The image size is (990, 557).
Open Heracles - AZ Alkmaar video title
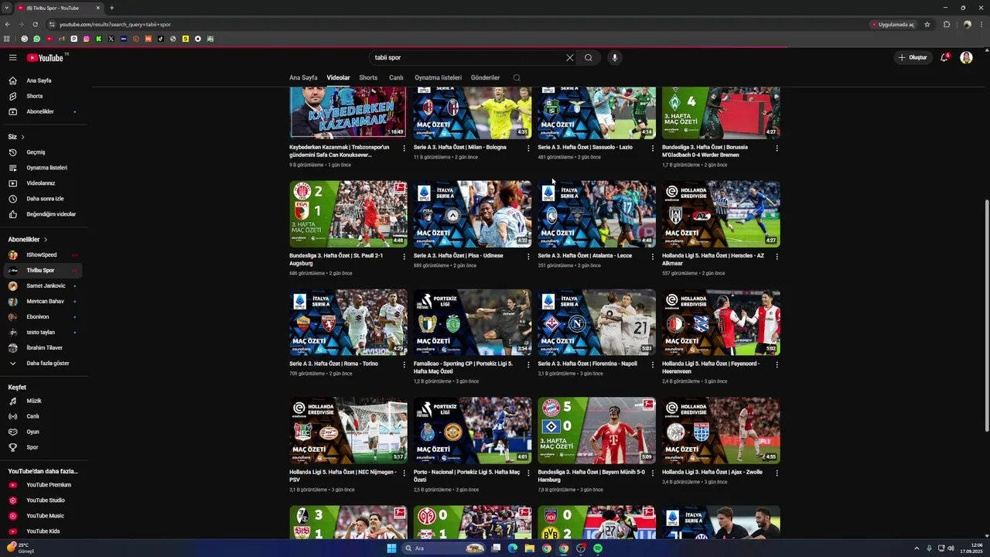point(713,259)
